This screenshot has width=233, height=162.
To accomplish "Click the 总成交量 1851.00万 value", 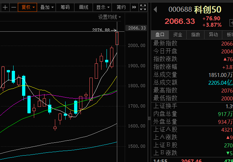I will pos(221,75).
